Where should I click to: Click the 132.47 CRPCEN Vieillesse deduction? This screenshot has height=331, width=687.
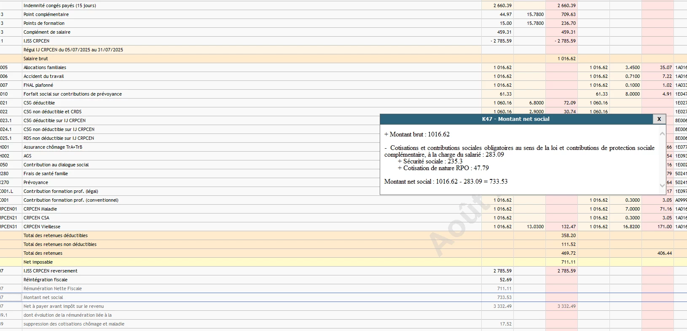point(569,227)
